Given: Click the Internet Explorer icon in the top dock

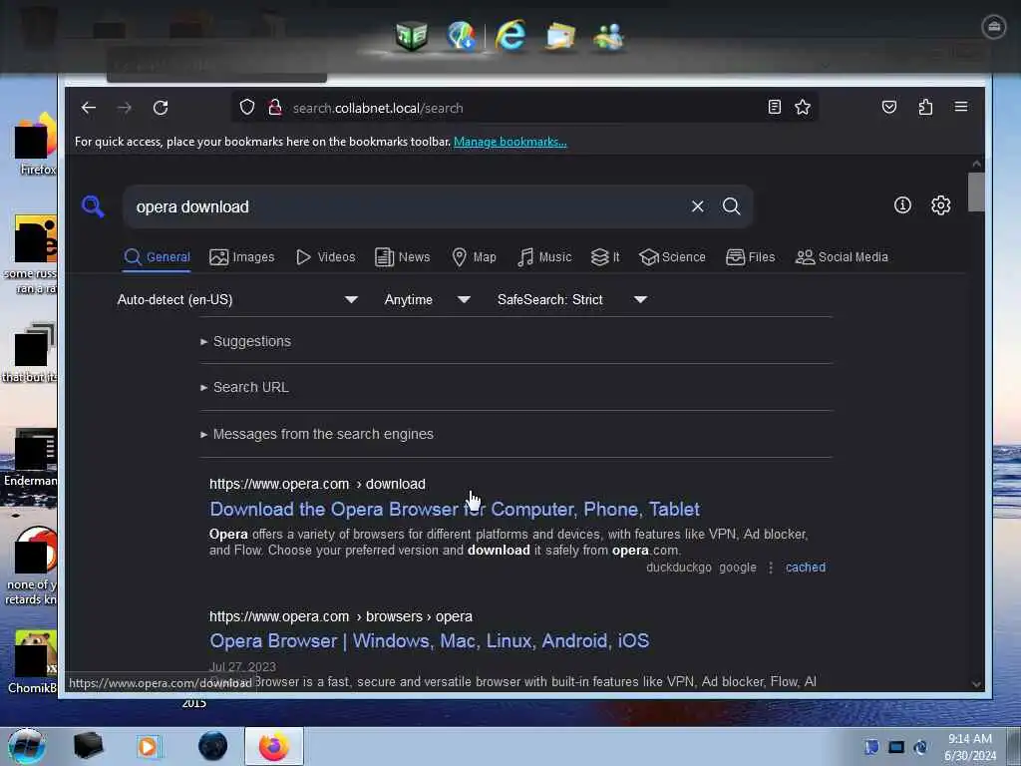Looking at the screenshot, I should click(510, 35).
